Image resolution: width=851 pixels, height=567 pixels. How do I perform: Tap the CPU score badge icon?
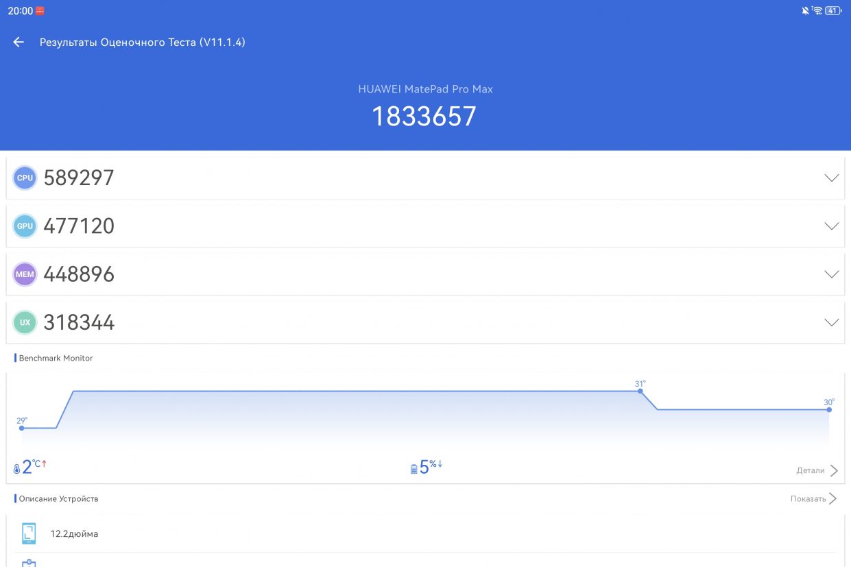pyautogui.click(x=25, y=178)
